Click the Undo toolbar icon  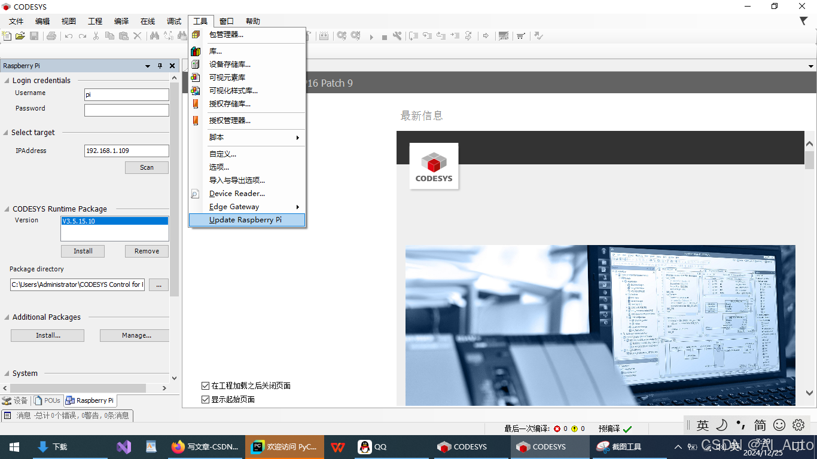(69, 36)
